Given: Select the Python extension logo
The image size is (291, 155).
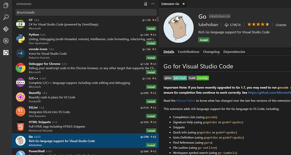Looking at the screenshot, I should (x=20, y=39).
